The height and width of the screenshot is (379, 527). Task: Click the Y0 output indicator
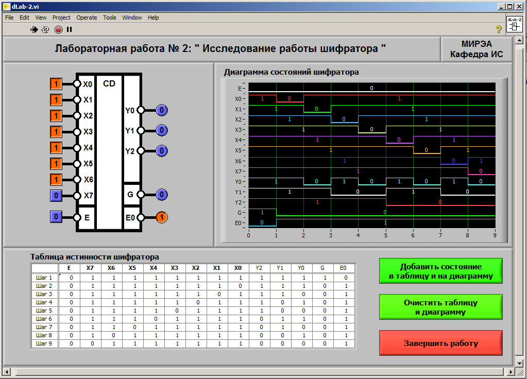(161, 110)
